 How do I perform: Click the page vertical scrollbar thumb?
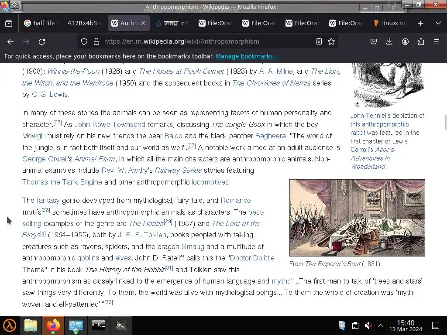pos(445,122)
